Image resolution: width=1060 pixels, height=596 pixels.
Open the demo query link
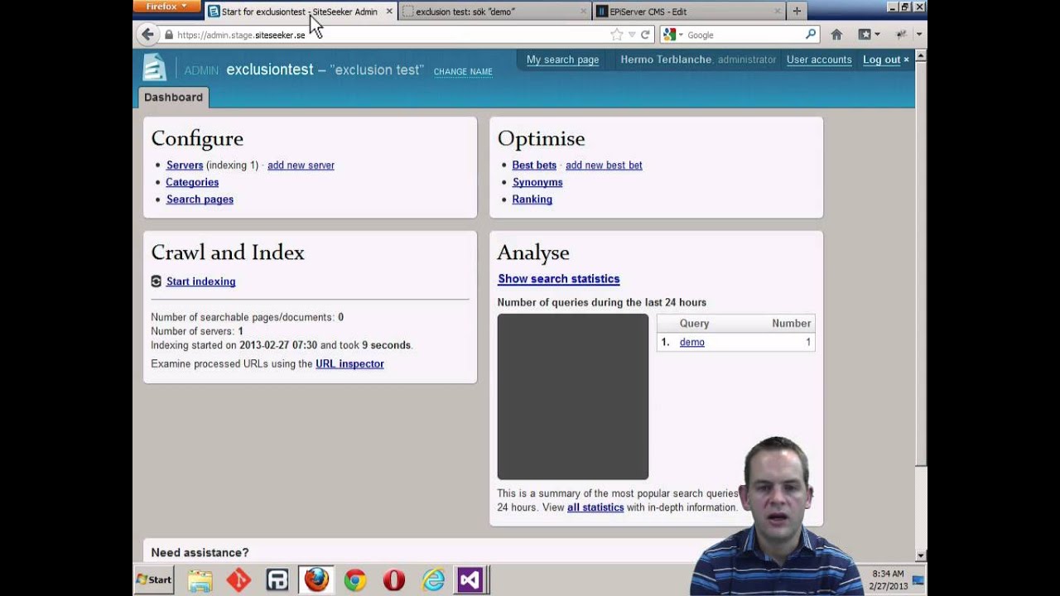click(x=691, y=342)
